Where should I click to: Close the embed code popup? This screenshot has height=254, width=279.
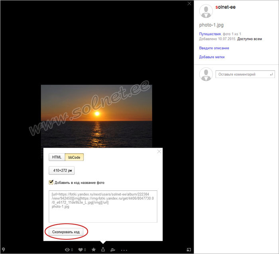coord(159,151)
